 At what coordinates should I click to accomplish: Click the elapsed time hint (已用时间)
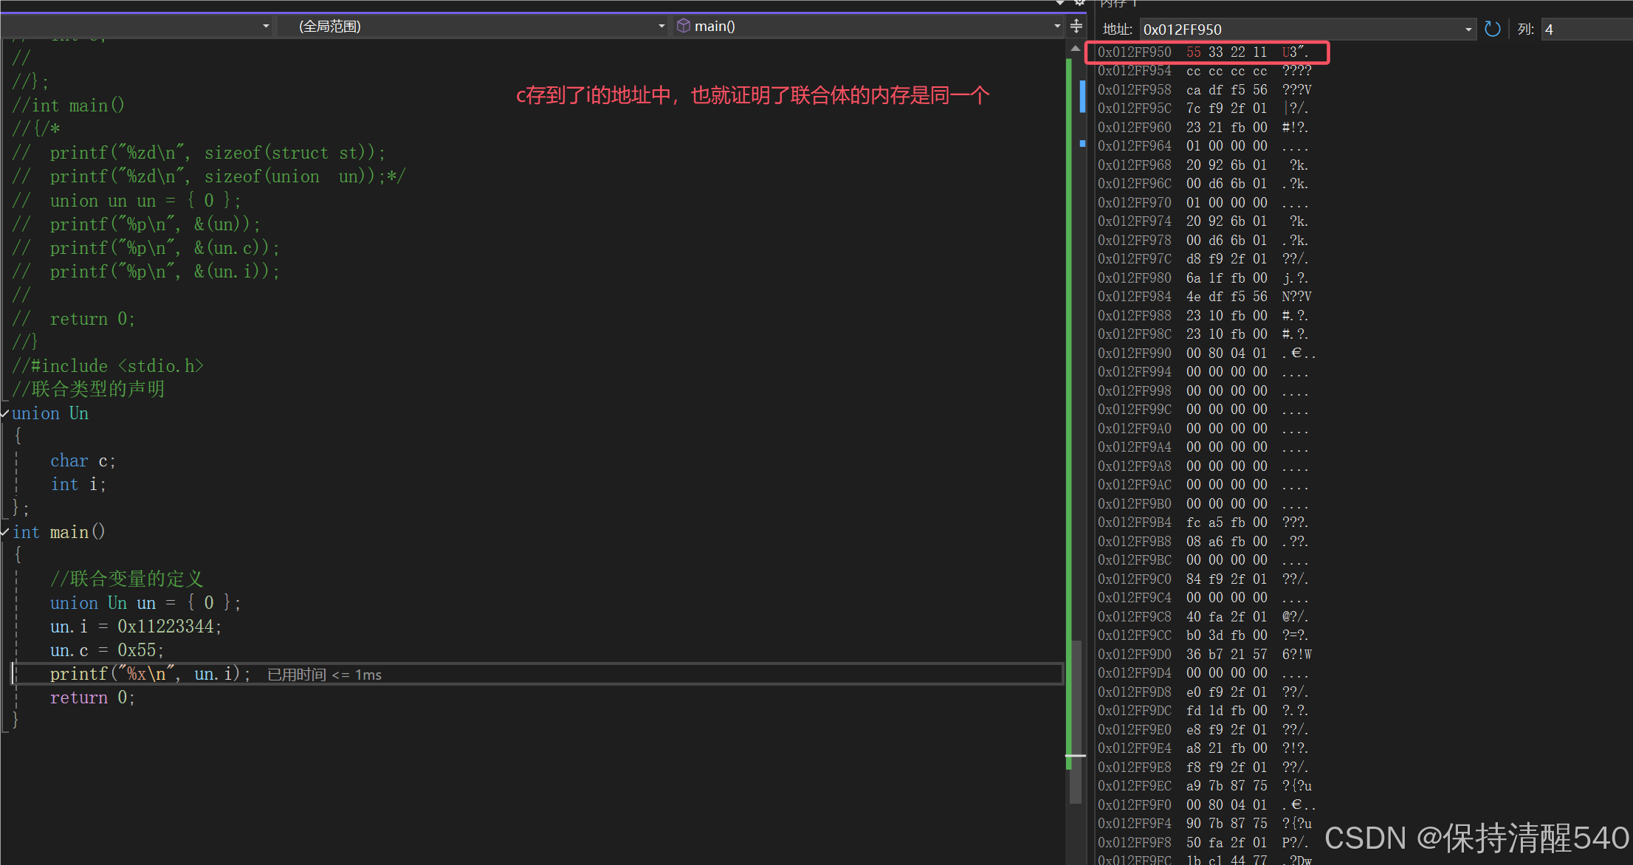pos(324,675)
